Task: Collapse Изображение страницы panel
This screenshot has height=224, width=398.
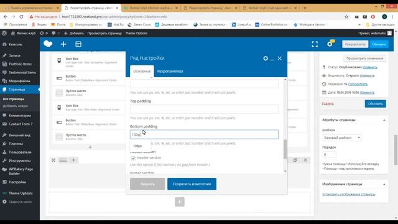Action: point(384,184)
